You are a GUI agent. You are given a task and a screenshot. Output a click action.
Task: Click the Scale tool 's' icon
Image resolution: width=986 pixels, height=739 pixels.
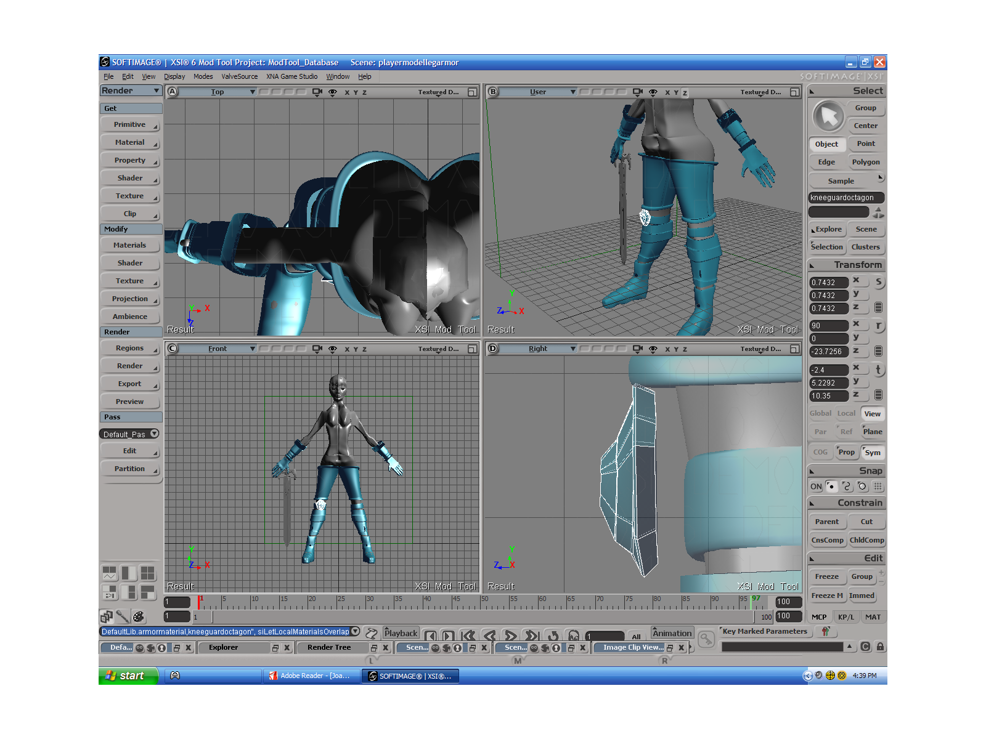pos(878,282)
